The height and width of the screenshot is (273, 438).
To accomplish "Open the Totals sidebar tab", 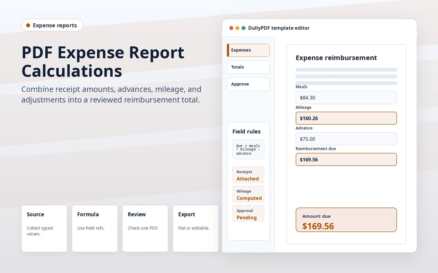I will click(248, 67).
